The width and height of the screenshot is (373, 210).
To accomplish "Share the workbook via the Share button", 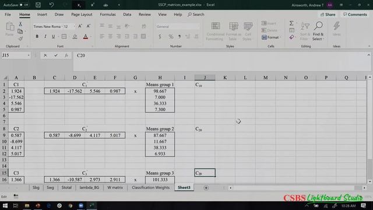I will (x=328, y=15).
